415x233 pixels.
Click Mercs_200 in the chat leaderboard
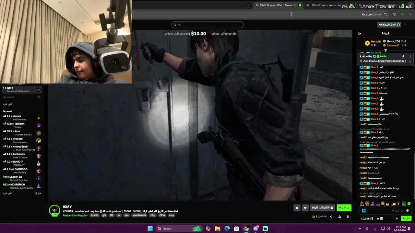pos(393,41)
